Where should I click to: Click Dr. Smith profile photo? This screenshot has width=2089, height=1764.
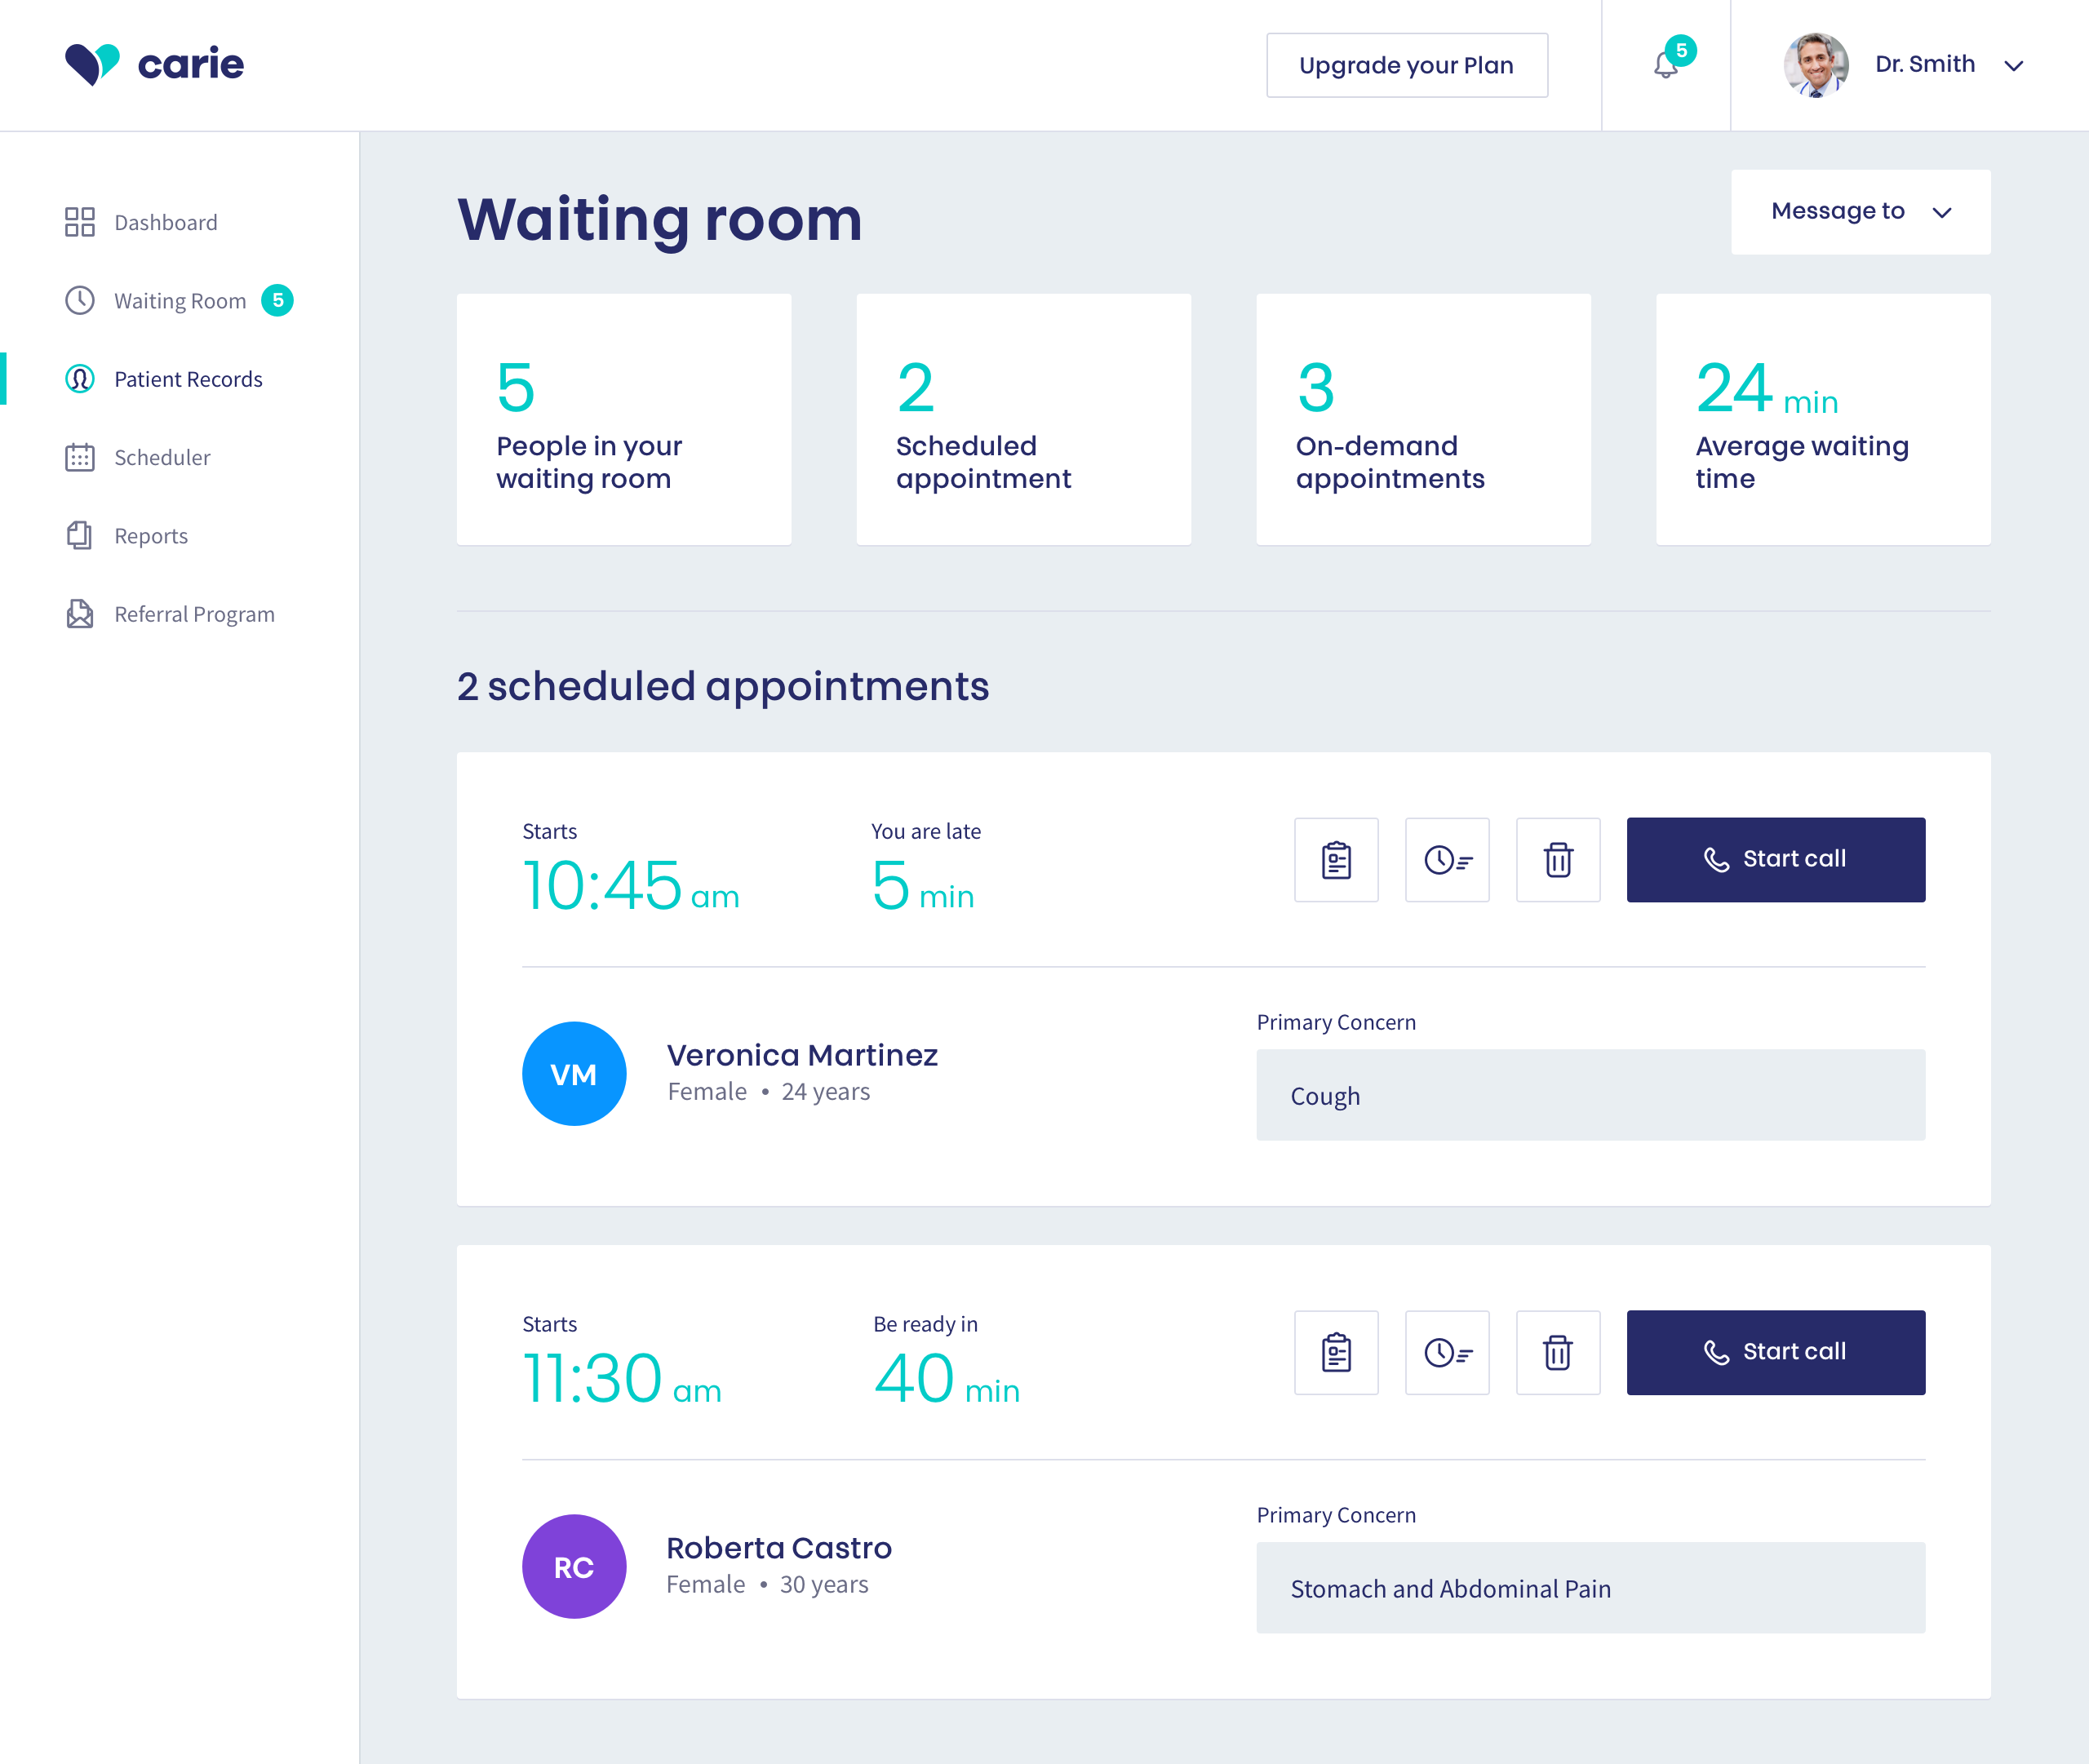1816,65
